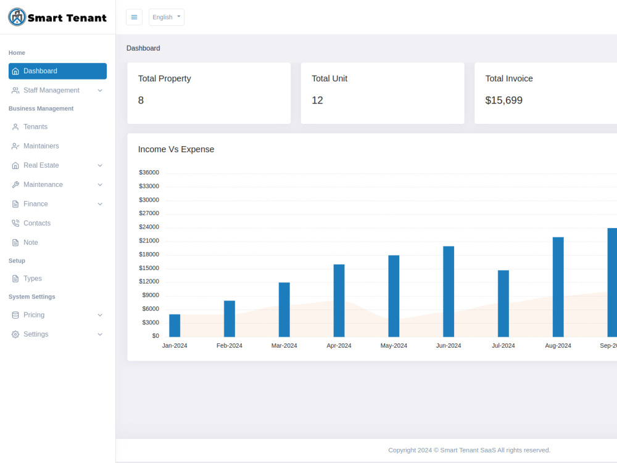Select the Total Invoice card
617x463 pixels.
click(546, 93)
